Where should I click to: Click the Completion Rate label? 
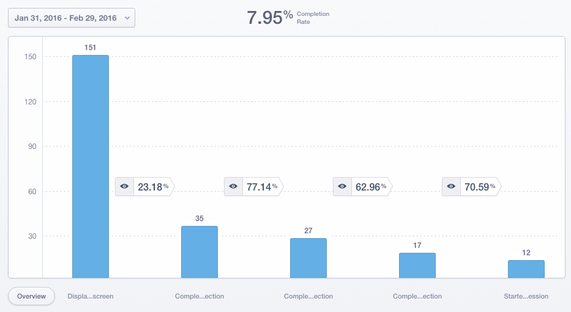[x=313, y=18]
